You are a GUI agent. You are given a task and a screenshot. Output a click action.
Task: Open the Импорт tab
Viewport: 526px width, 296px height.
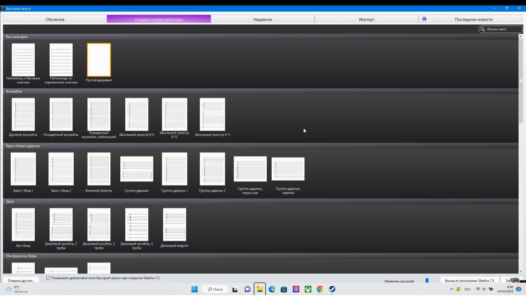366,19
